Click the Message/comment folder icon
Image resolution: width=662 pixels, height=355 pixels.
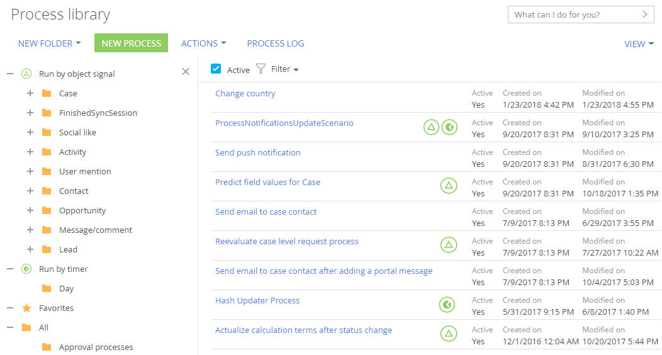tap(47, 230)
